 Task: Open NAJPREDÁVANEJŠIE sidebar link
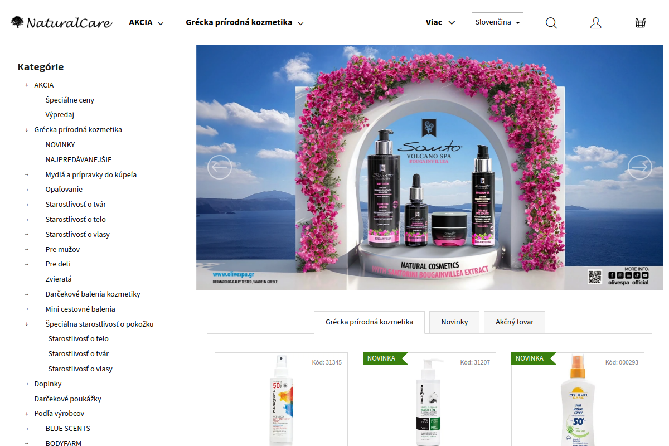[79, 160]
